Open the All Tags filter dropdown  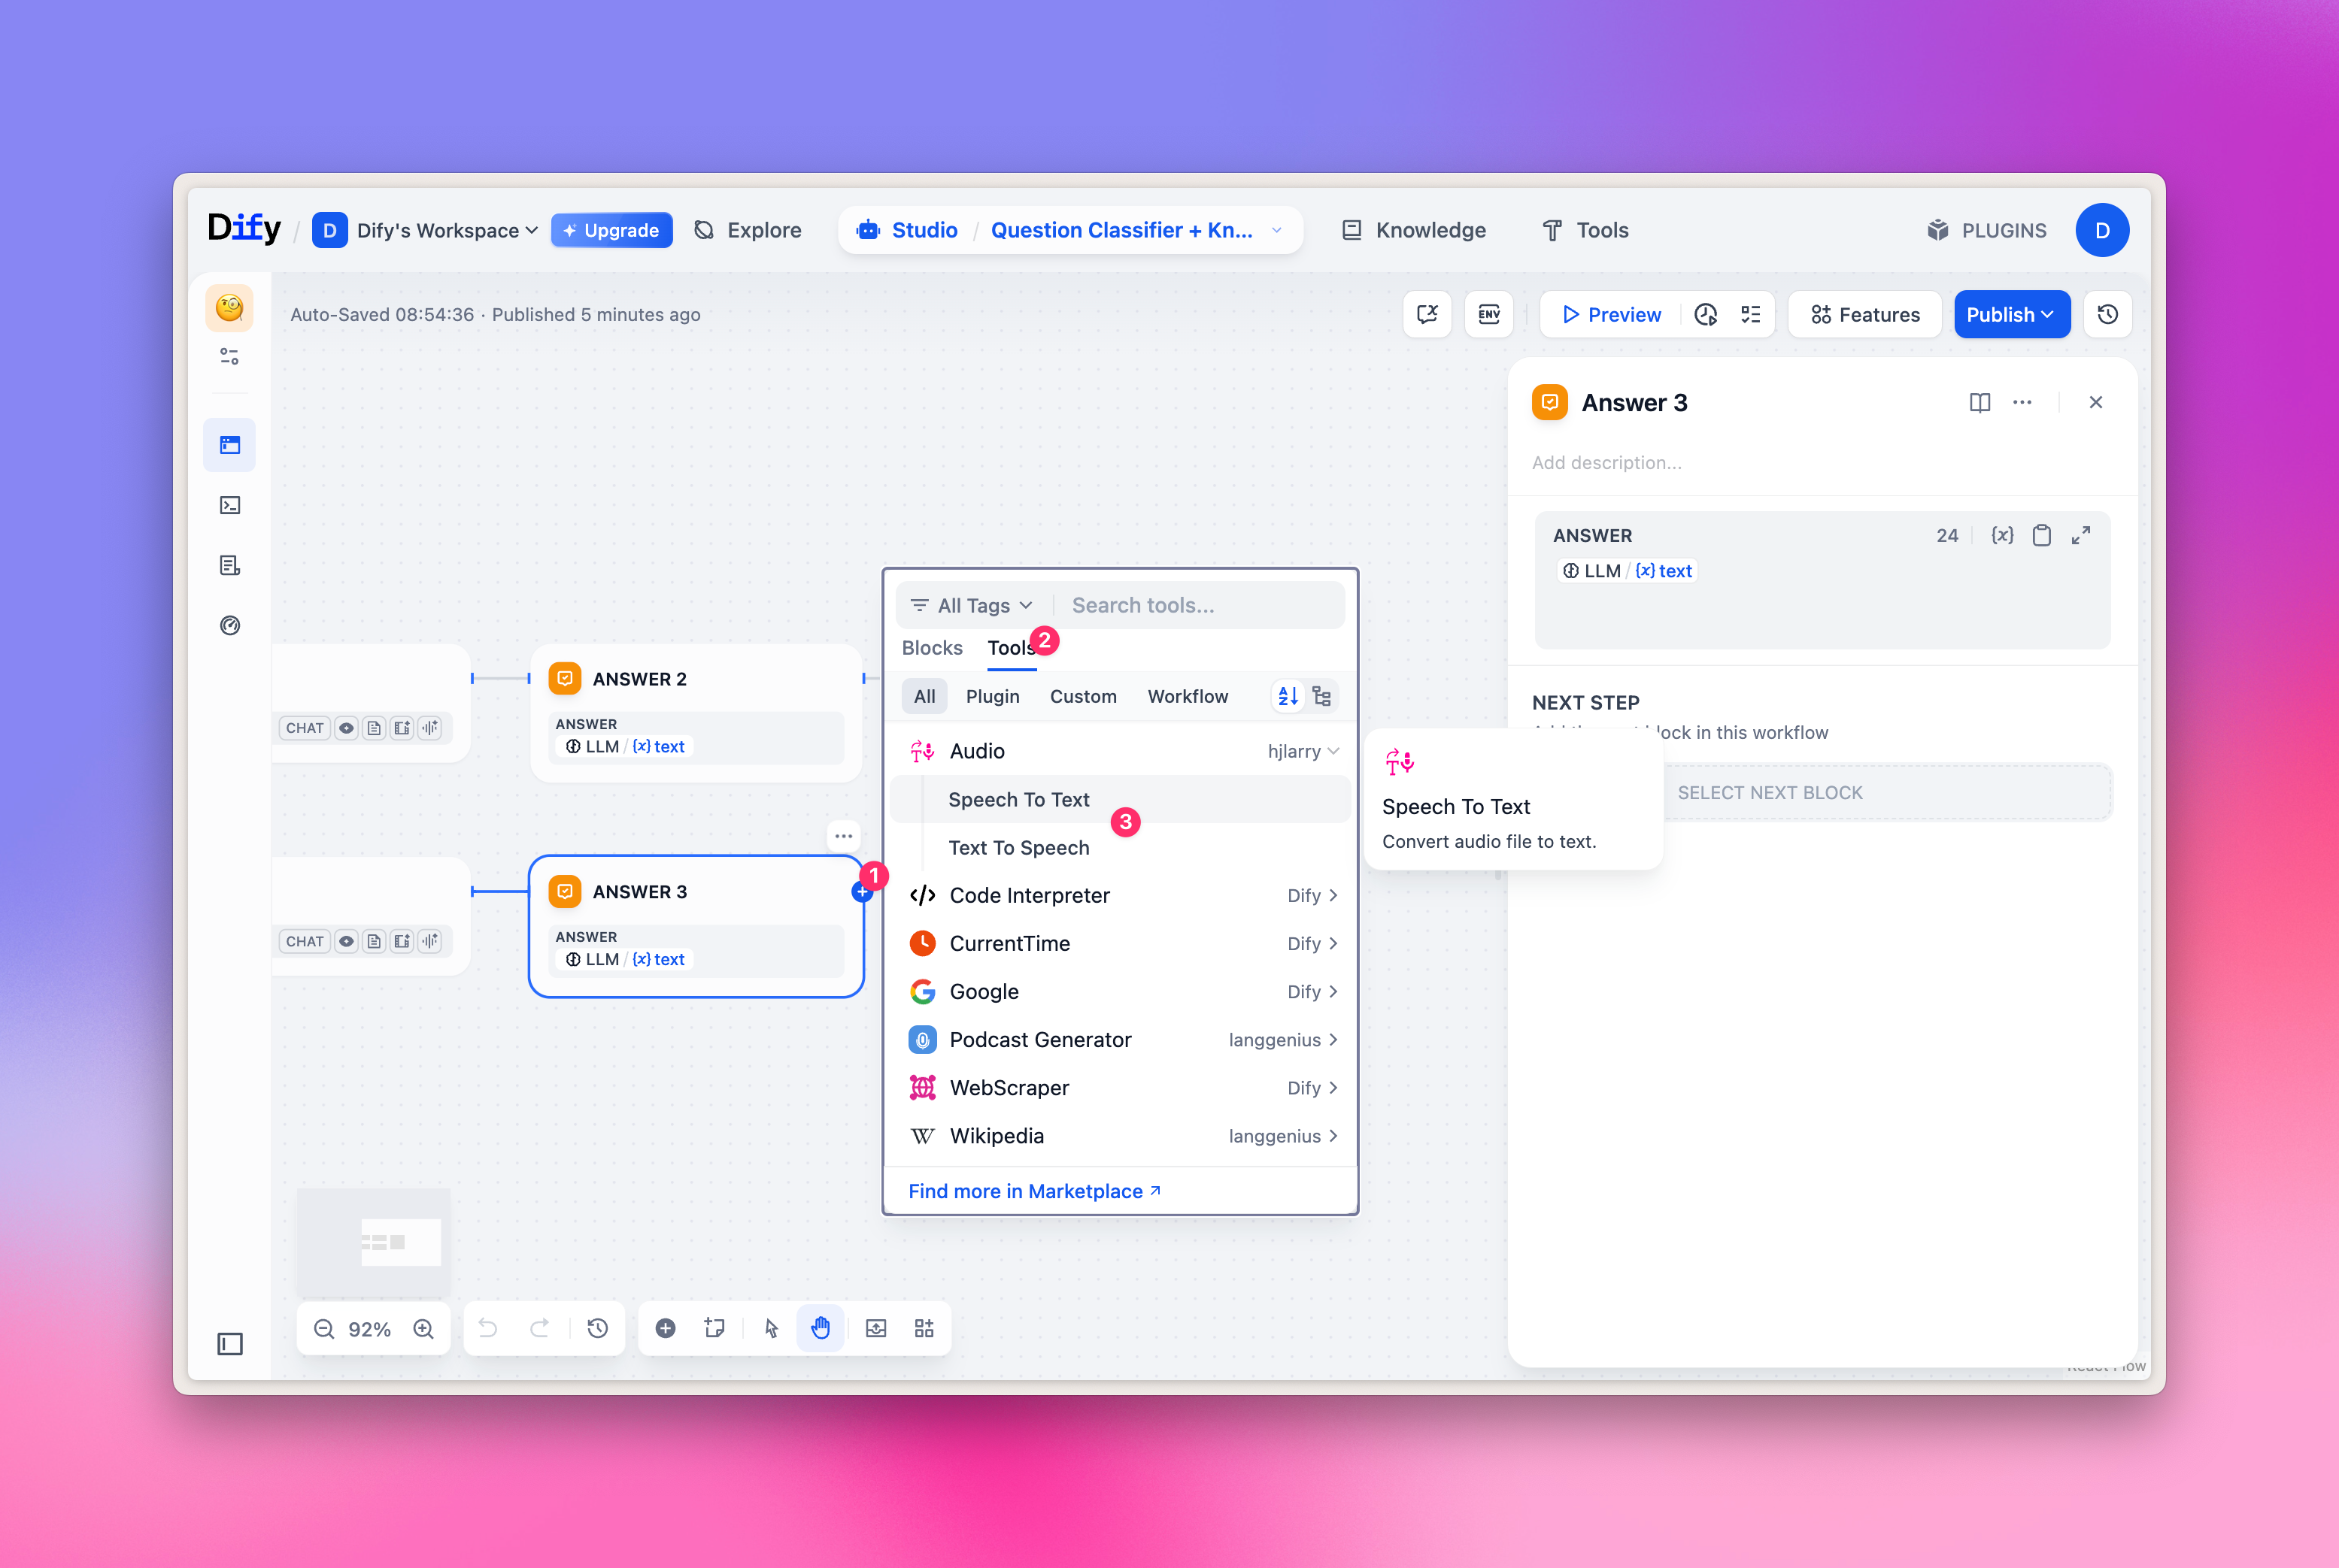pyautogui.click(x=972, y=606)
